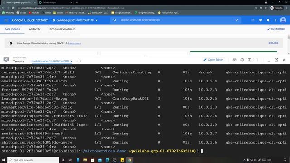Screen dimensions: 290x163
Task: Open Windows Task View button
Action: [x=70, y=160]
